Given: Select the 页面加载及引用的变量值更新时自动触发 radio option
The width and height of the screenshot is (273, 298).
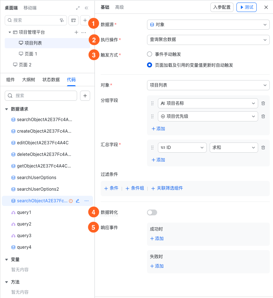Looking at the screenshot, I should (150, 65).
